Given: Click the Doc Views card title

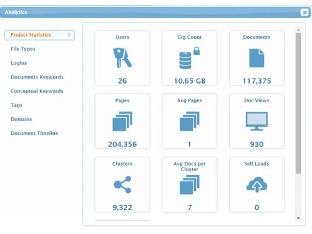Looking at the screenshot, I should (x=256, y=100).
